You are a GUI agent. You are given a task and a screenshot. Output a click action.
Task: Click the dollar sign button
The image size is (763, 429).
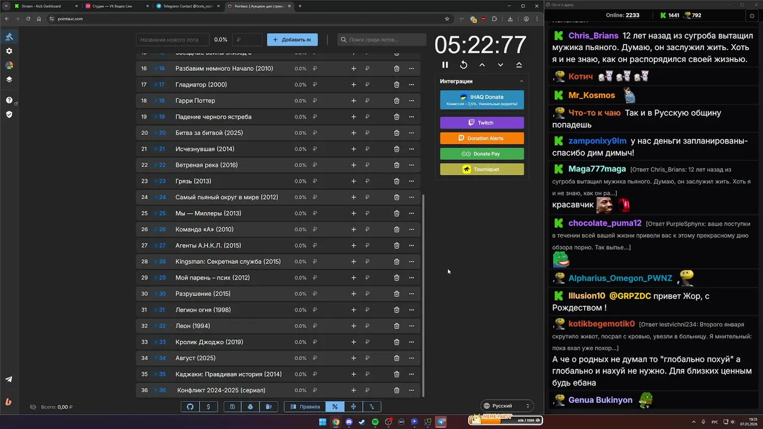[208, 406]
